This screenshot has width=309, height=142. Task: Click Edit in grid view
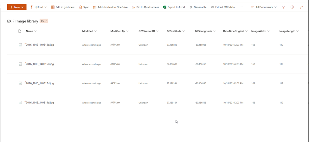click(63, 7)
